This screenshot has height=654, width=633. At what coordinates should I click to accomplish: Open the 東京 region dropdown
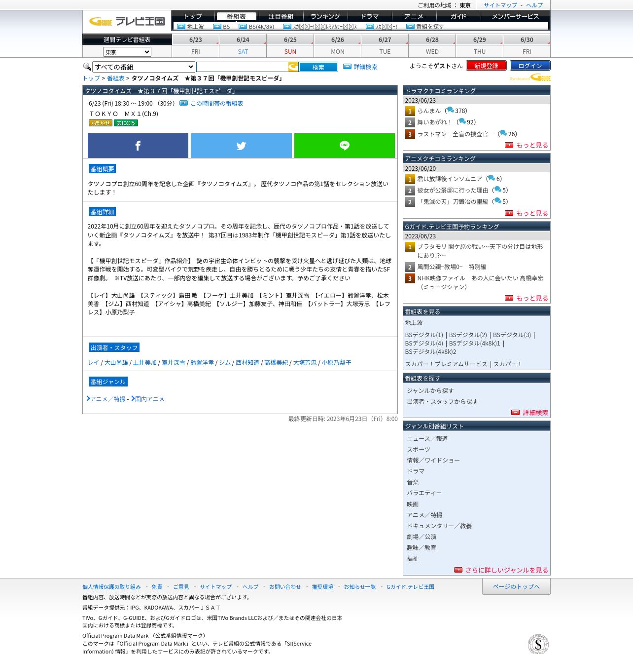tap(127, 52)
